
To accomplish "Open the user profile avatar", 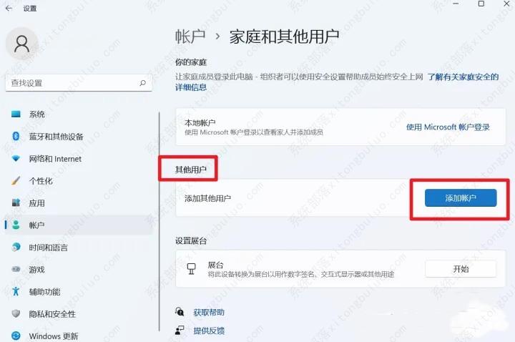I will point(21,44).
